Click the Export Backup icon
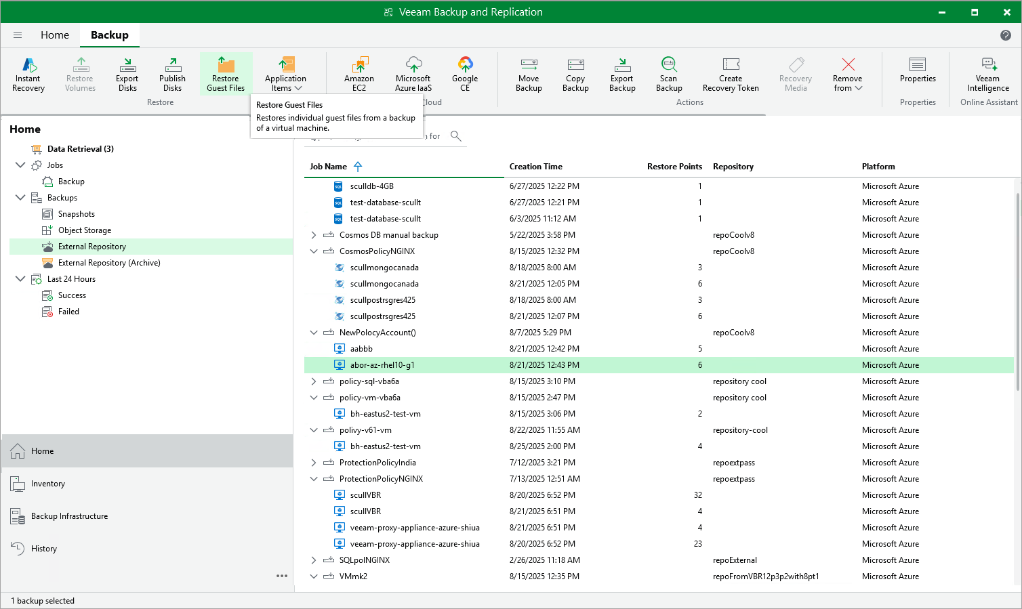The width and height of the screenshot is (1022, 609). click(x=622, y=74)
